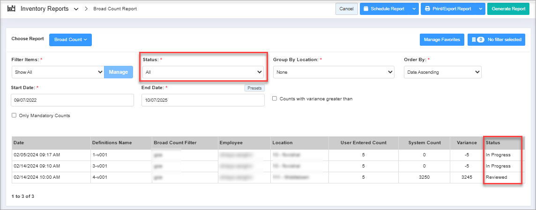Check the Only Mandatory Counts box
The width and height of the screenshot is (536, 210).
[x=14, y=115]
